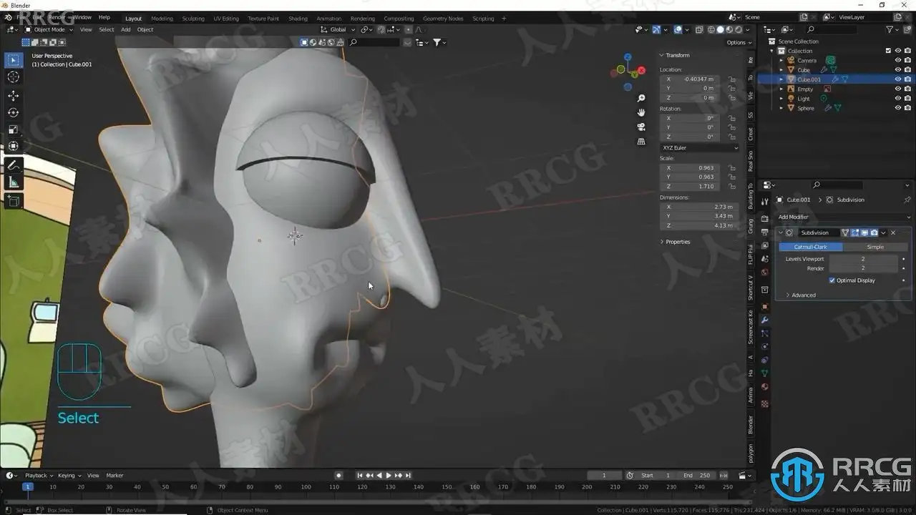Select the Scale tool
The height and width of the screenshot is (515, 916).
coord(13,129)
